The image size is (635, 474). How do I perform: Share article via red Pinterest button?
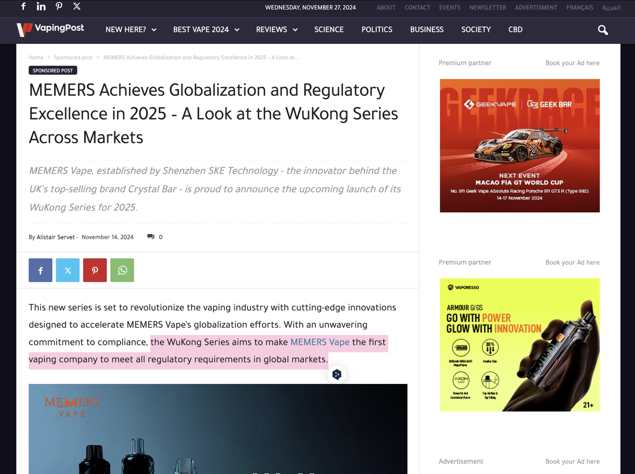pos(95,270)
